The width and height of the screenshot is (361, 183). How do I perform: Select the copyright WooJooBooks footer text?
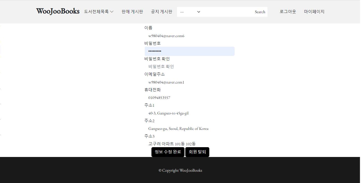click(x=180, y=170)
